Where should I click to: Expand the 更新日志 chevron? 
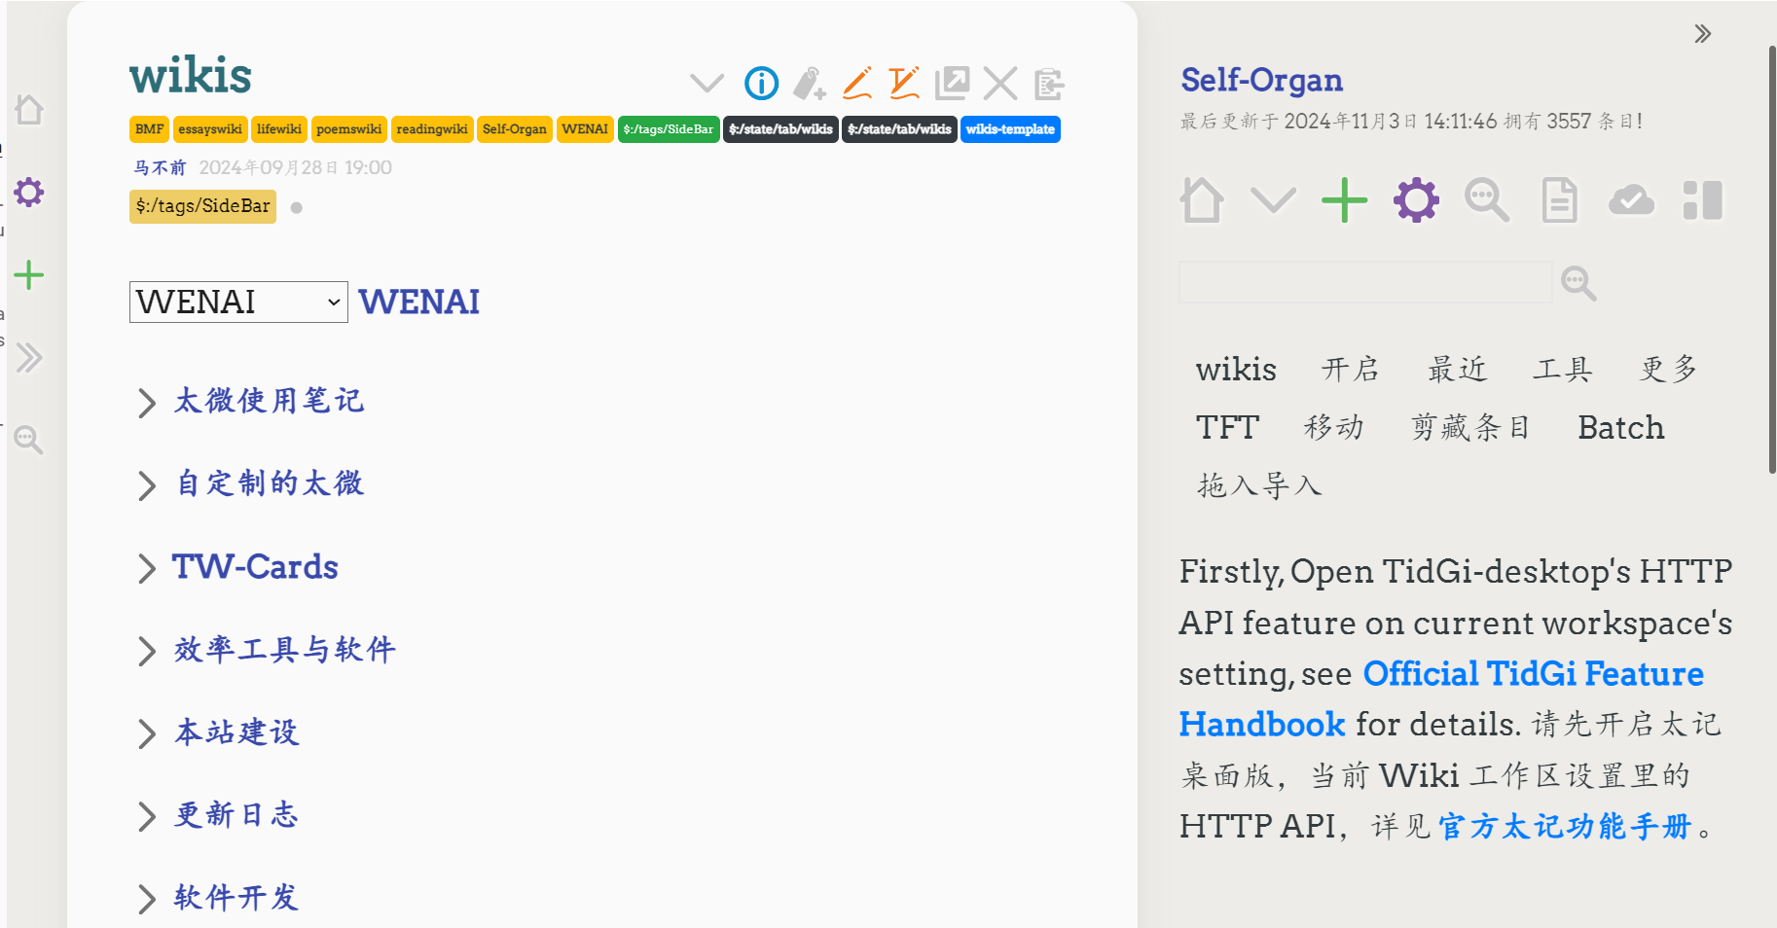pyautogui.click(x=146, y=816)
